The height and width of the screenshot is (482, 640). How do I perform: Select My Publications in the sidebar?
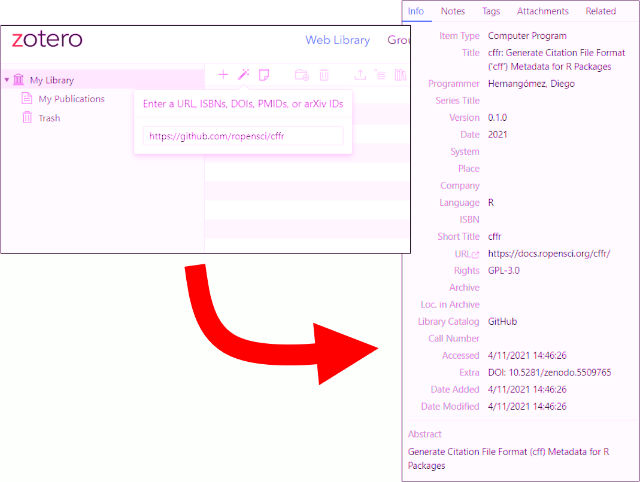coord(70,99)
